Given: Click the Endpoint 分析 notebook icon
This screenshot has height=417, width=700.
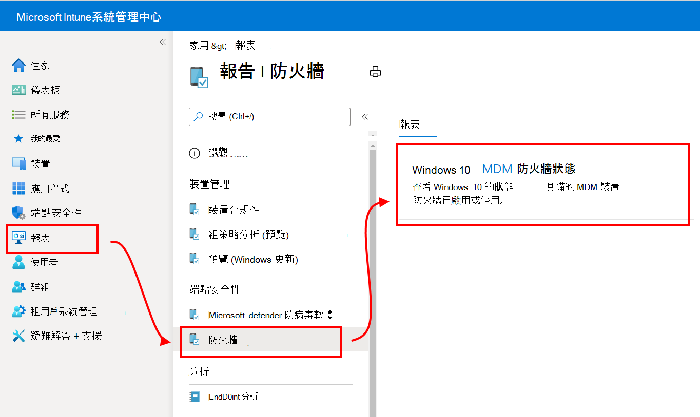Looking at the screenshot, I should (195, 397).
